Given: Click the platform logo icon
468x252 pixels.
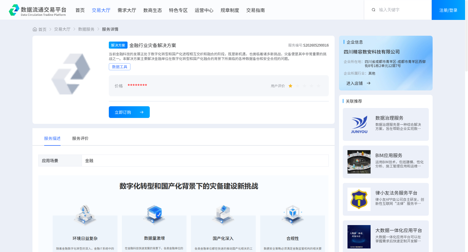Looking at the screenshot, I should tap(14, 10).
